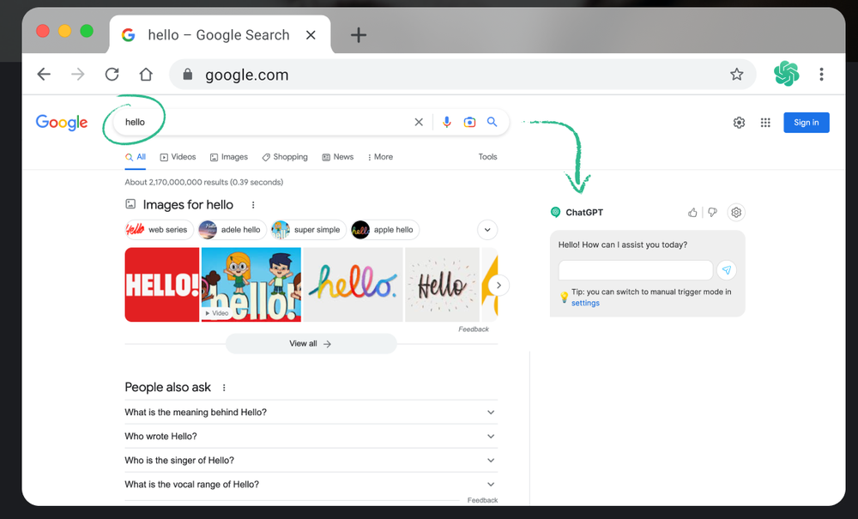Click Feedback under People also ask
This screenshot has height=519, width=858.
pos(482,500)
